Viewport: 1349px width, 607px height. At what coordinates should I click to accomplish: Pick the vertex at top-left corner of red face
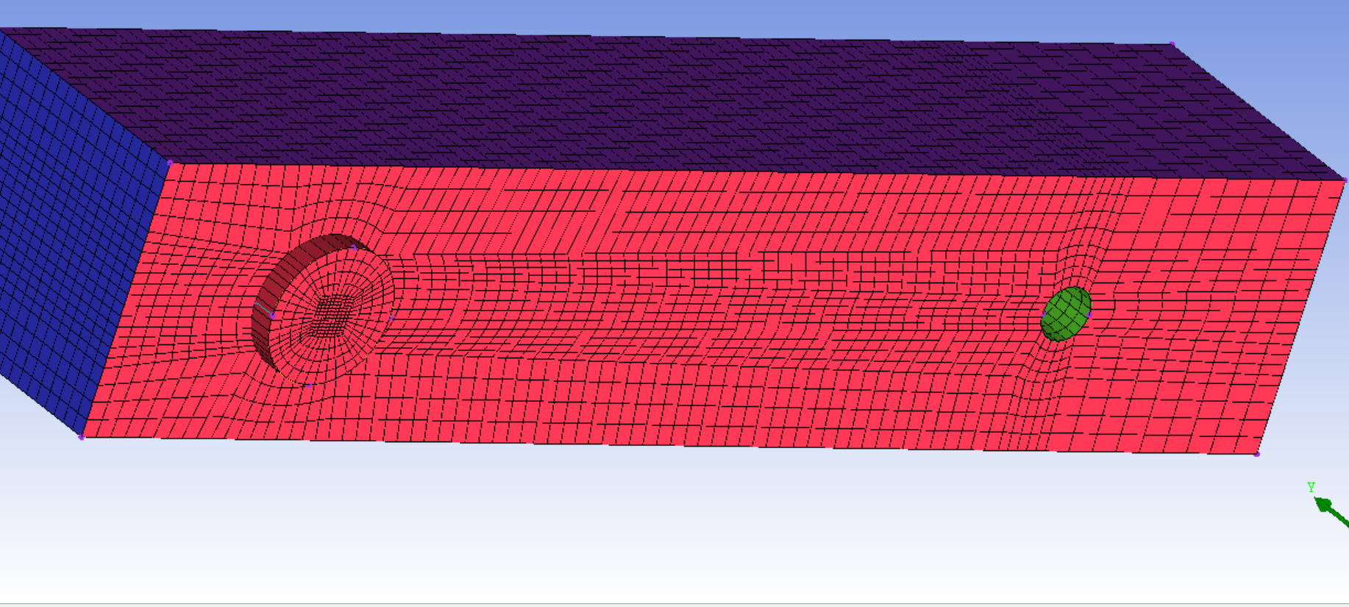170,163
